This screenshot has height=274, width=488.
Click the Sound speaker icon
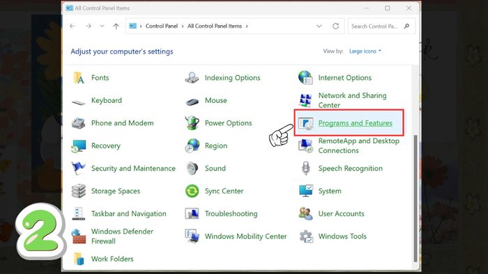click(192, 168)
